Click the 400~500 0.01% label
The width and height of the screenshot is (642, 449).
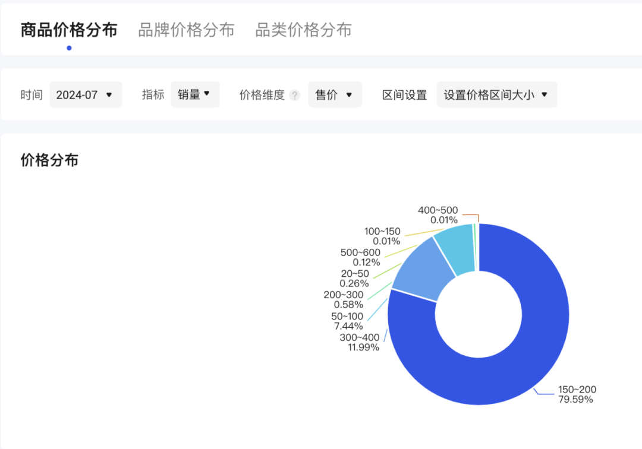click(x=438, y=215)
